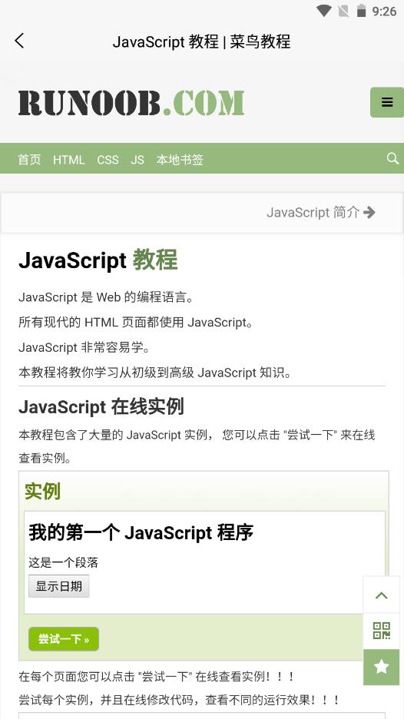The image size is (404, 719).
Task: Go to next chapter JavaScript 简介
Action: point(321,212)
